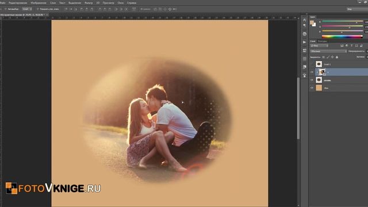Open the auto-select Слой dropdown in options bar
The width and height of the screenshot is (368, 207).
coord(27,9)
